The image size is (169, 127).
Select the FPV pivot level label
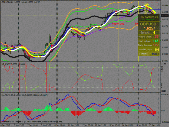coord(146,11)
